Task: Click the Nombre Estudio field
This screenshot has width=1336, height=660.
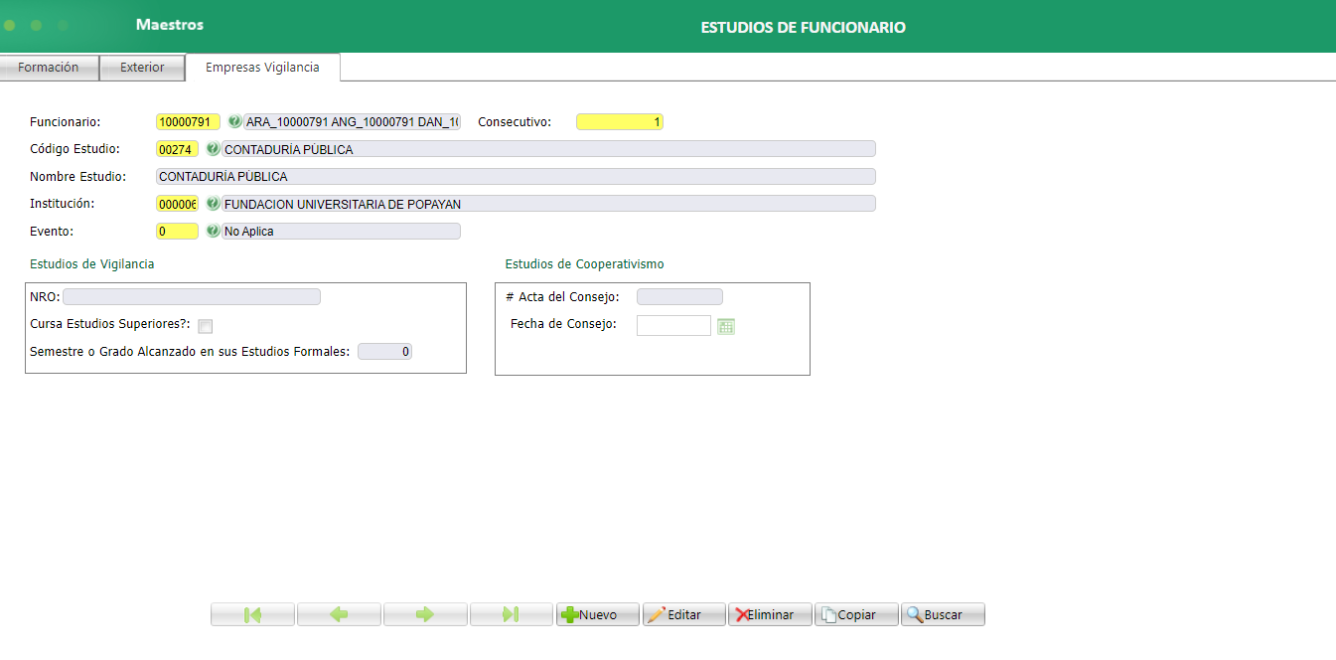Action: point(516,176)
